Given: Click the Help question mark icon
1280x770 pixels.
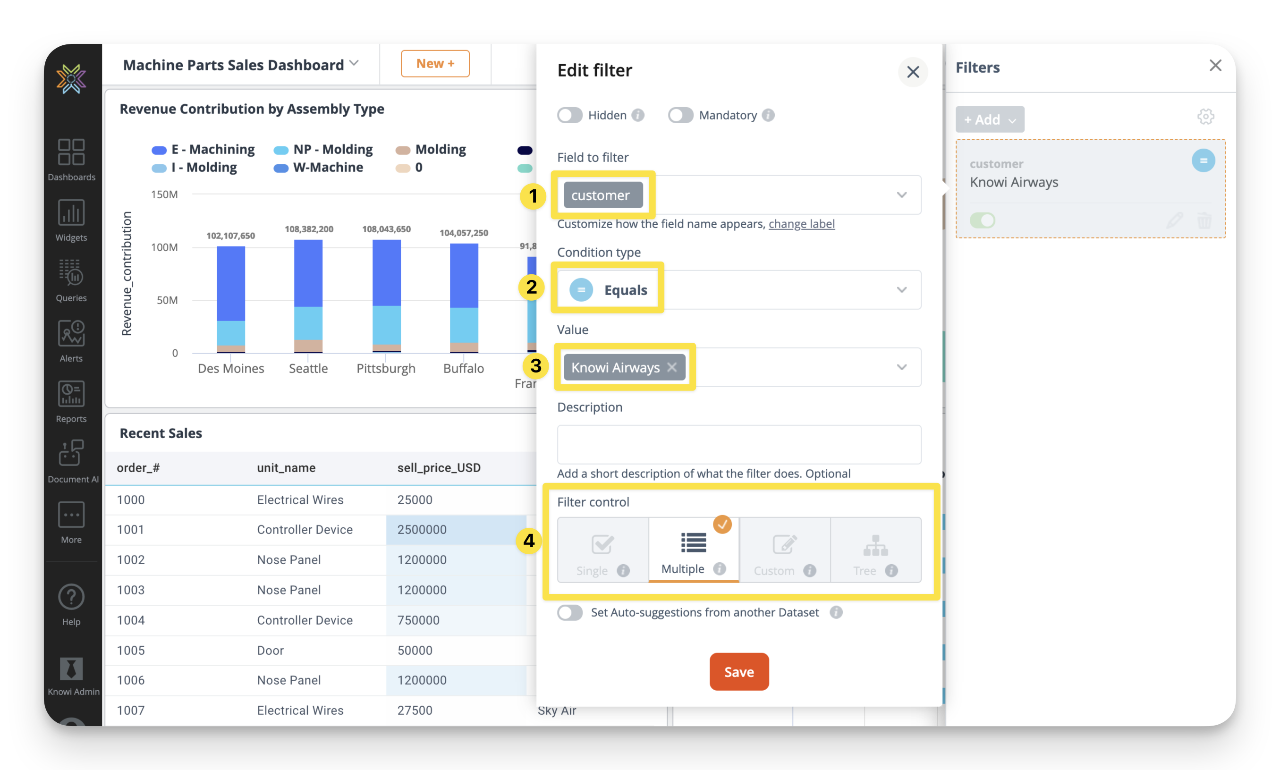Looking at the screenshot, I should (x=71, y=597).
